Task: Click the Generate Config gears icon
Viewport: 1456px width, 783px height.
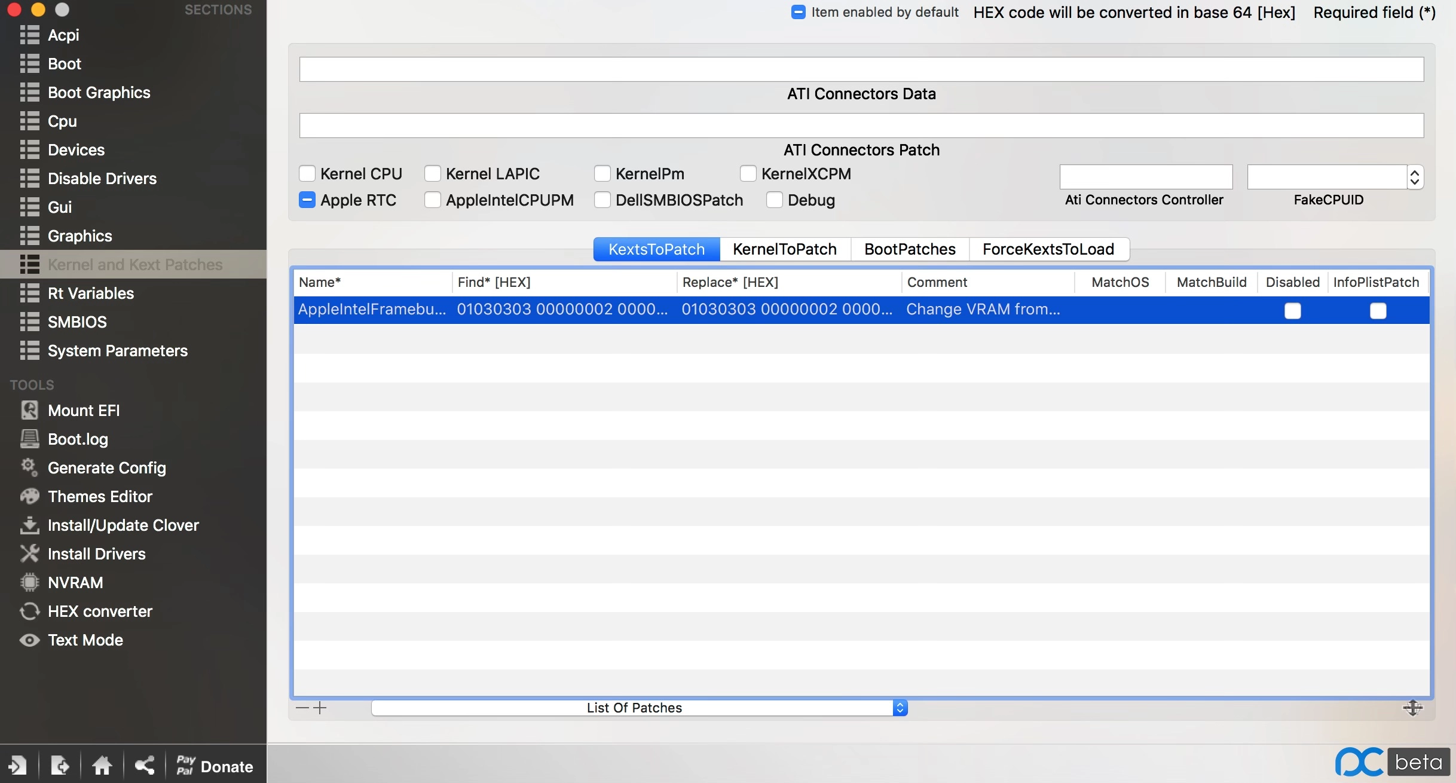Action: point(29,467)
